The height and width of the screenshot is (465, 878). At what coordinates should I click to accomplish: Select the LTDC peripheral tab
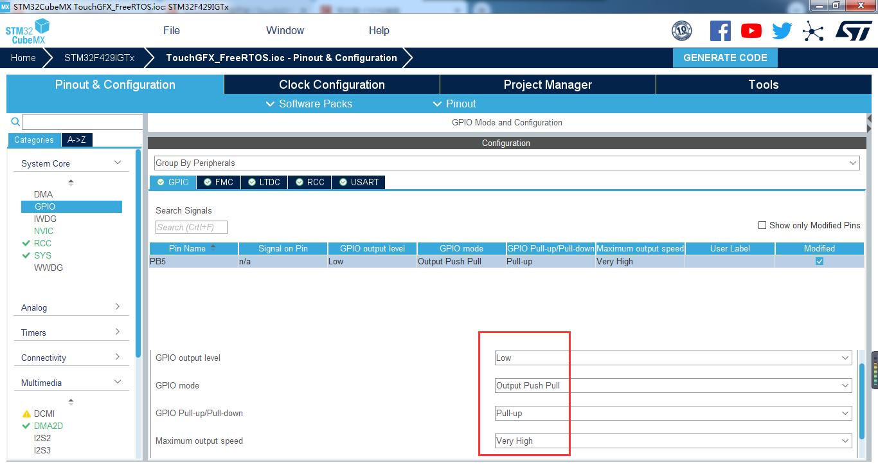pos(264,182)
